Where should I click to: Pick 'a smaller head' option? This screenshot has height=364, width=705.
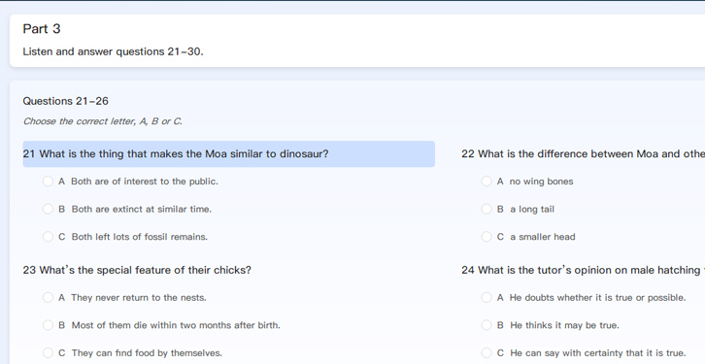tap(487, 237)
